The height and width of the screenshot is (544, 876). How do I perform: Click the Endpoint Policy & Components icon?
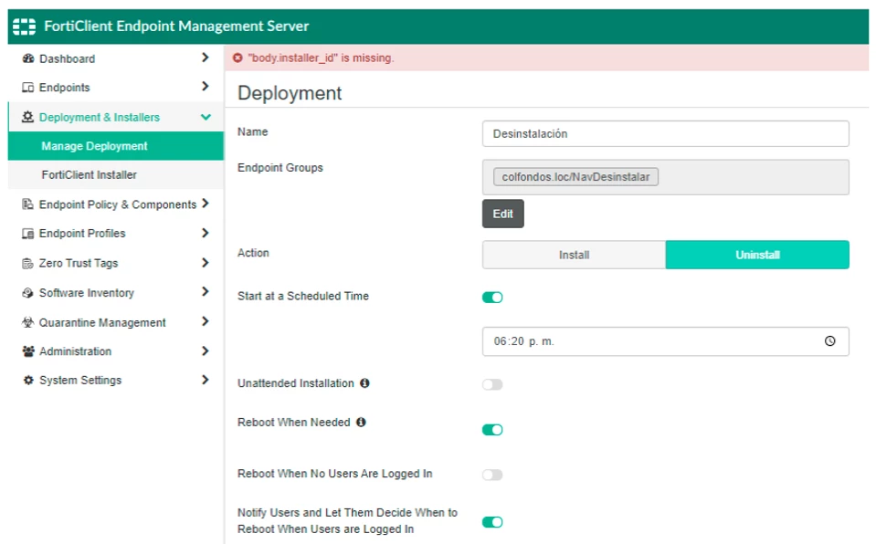coord(28,204)
